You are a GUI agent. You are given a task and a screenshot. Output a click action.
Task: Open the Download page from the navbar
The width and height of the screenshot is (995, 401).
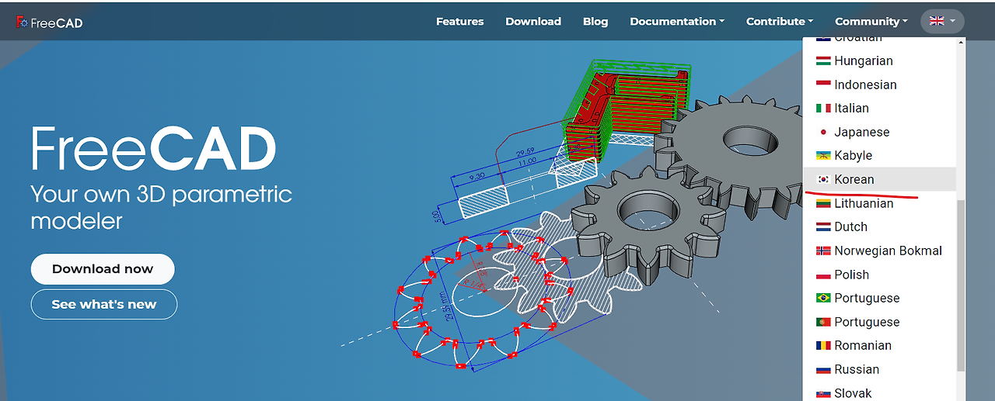tap(533, 22)
